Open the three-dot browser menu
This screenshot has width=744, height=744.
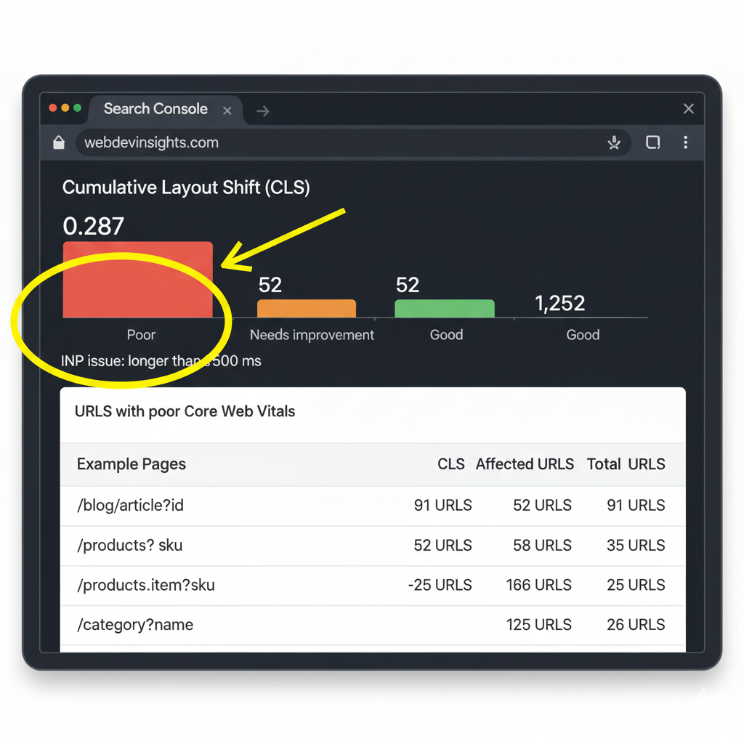686,142
